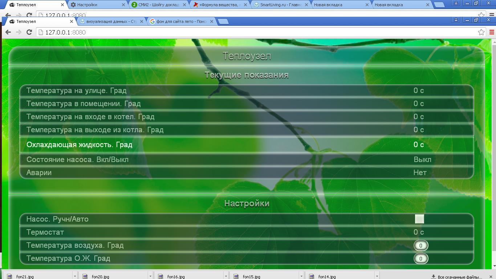
Task: Click the 'Температура воздуха' input field
Action: [x=421, y=246]
